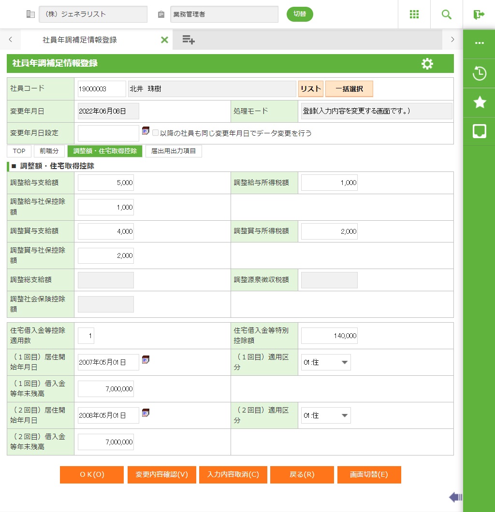Click the add new tab icon
The width and height of the screenshot is (495, 512).
[189, 40]
